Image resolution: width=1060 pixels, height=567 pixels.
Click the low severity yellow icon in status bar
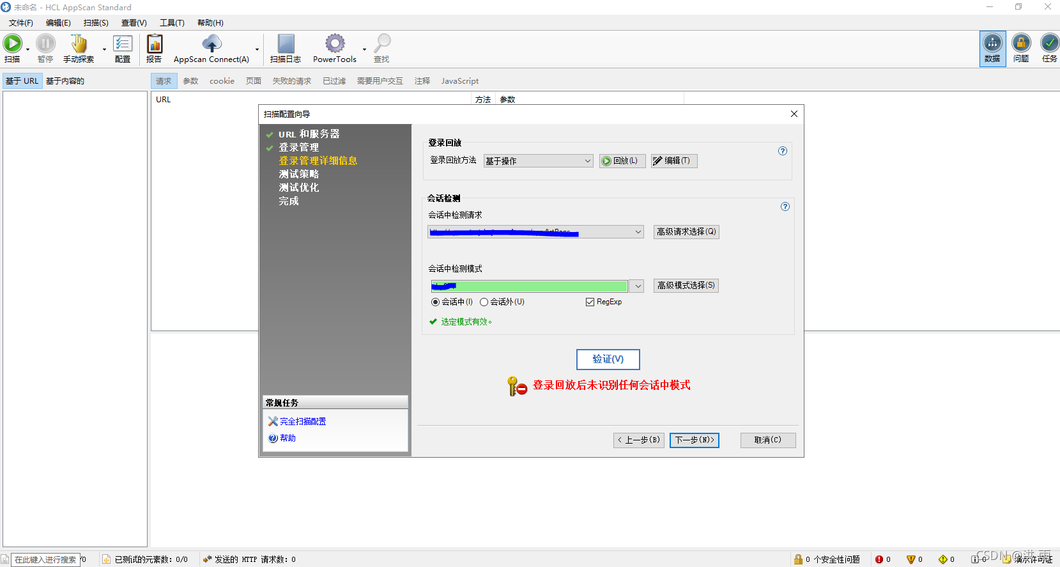[x=943, y=559]
